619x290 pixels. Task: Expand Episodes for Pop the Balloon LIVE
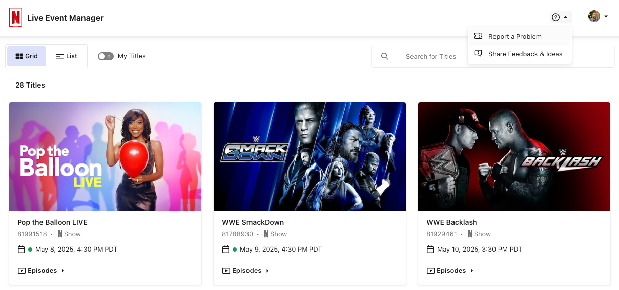point(41,271)
